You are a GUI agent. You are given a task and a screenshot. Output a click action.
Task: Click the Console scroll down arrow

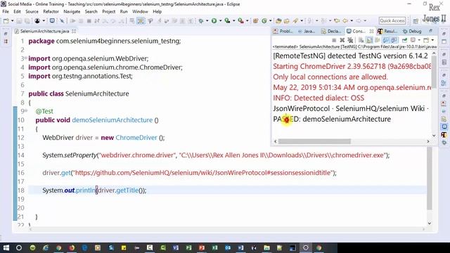click(x=434, y=136)
